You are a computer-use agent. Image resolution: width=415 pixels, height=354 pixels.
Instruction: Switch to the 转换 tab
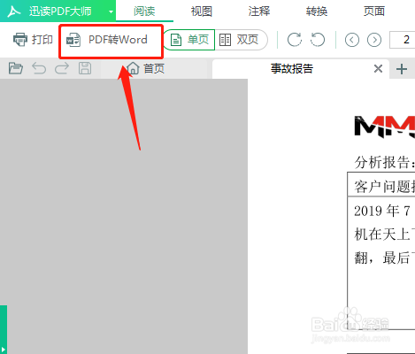click(317, 12)
